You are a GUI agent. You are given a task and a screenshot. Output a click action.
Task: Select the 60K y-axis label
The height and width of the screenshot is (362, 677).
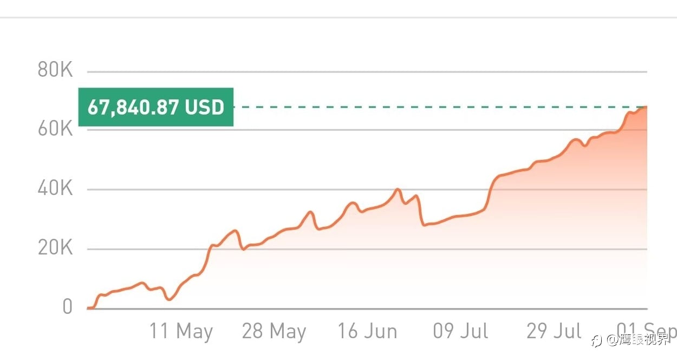55,129
